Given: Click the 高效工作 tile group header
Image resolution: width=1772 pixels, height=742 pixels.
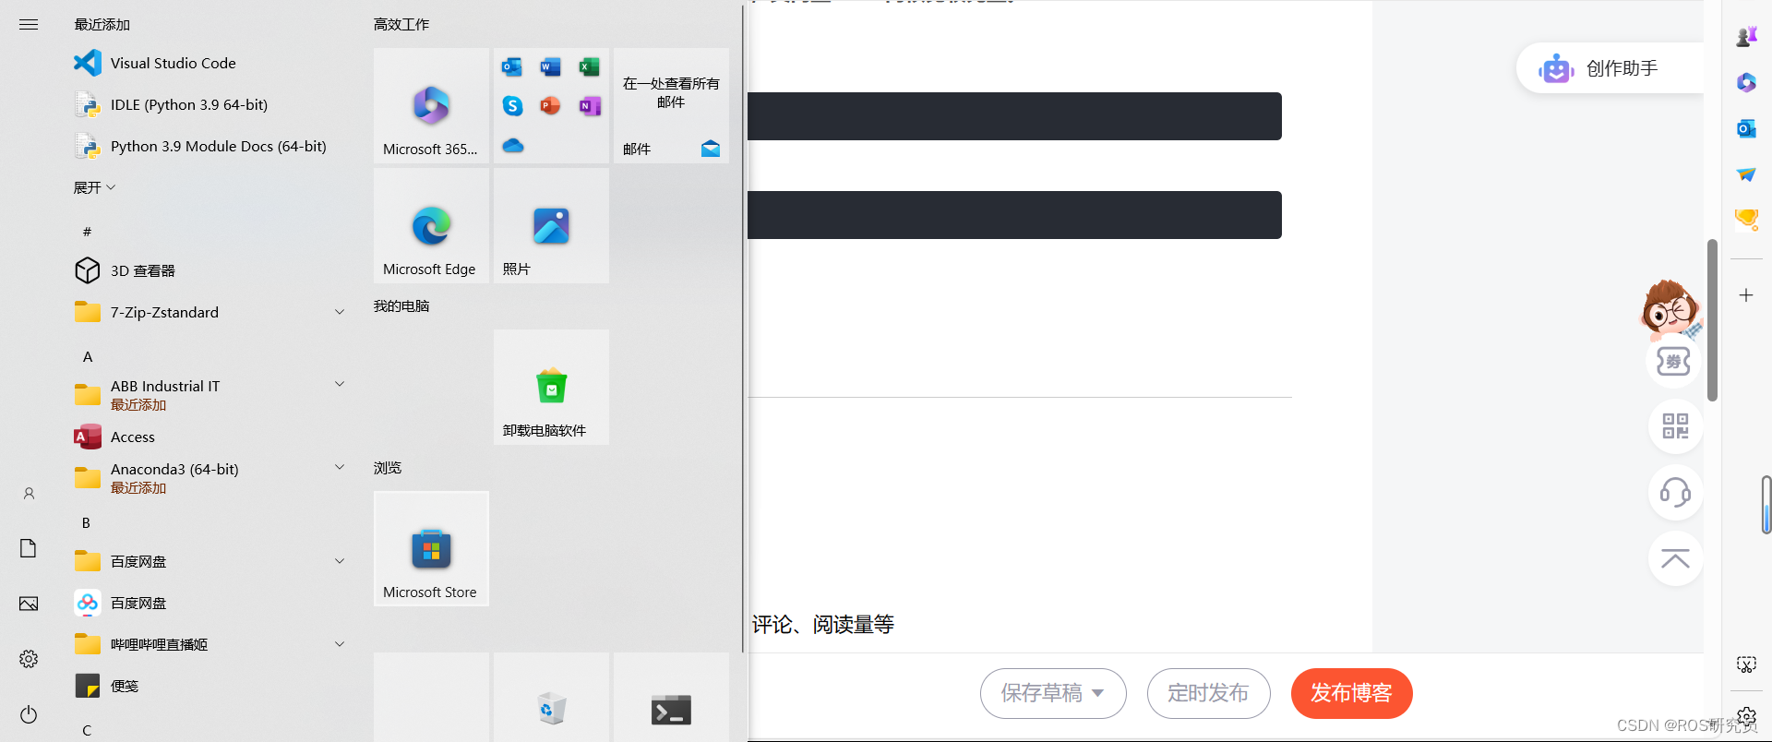Looking at the screenshot, I should tap(401, 25).
